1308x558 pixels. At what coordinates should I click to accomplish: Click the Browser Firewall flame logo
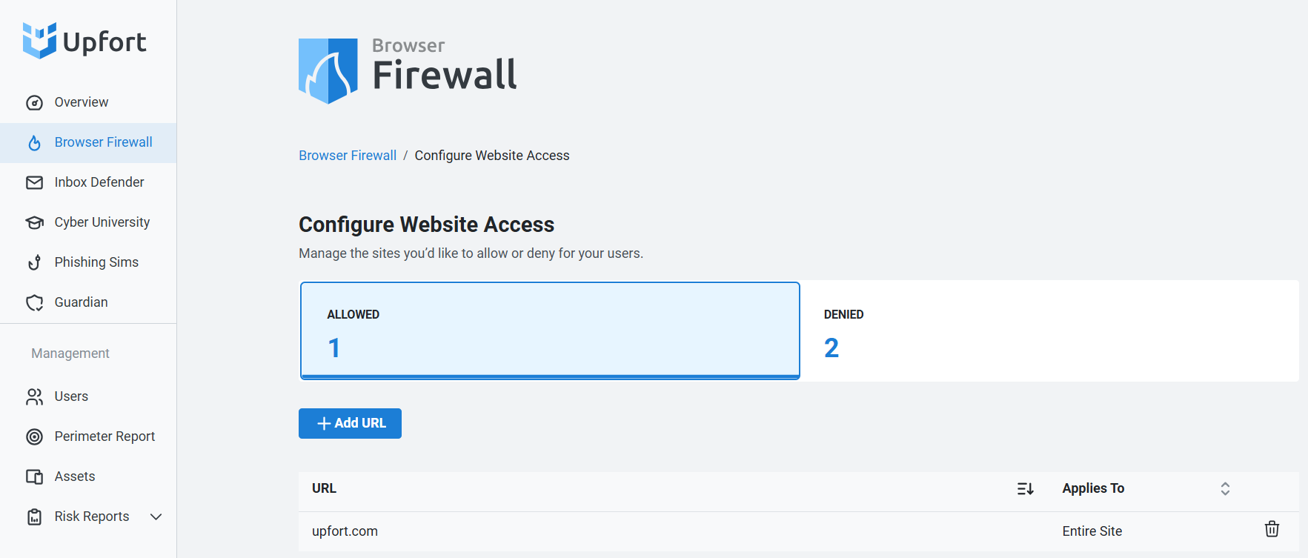(x=328, y=71)
